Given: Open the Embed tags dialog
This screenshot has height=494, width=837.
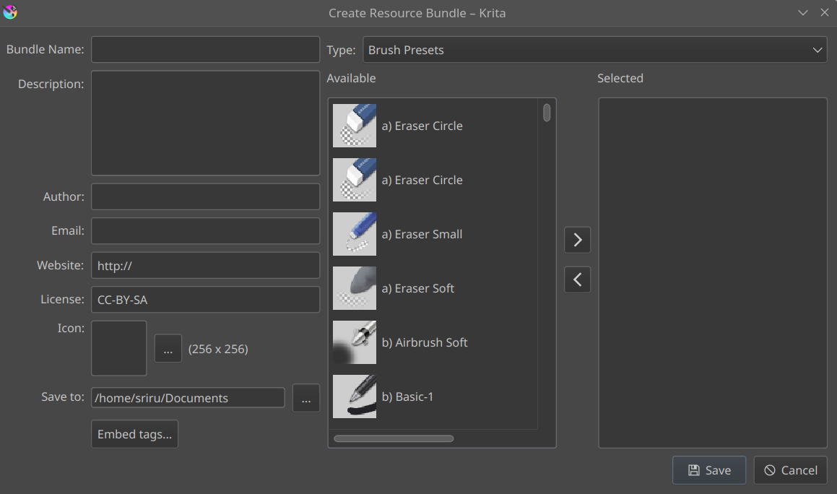Looking at the screenshot, I should pyautogui.click(x=134, y=434).
